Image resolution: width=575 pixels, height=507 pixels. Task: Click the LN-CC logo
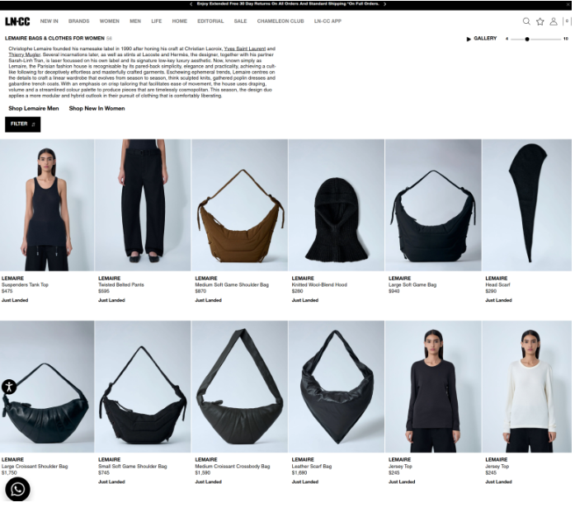coord(17,21)
